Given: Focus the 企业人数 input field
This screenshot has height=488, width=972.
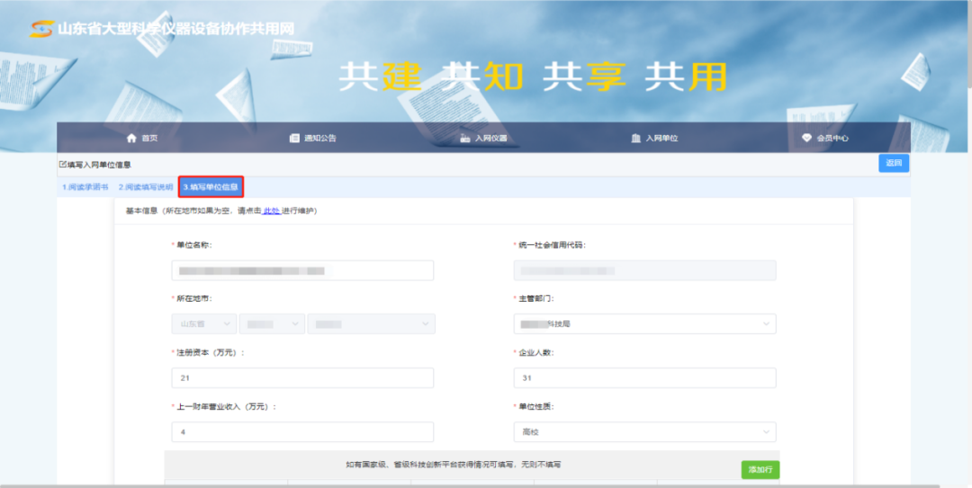Looking at the screenshot, I should click(644, 378).
